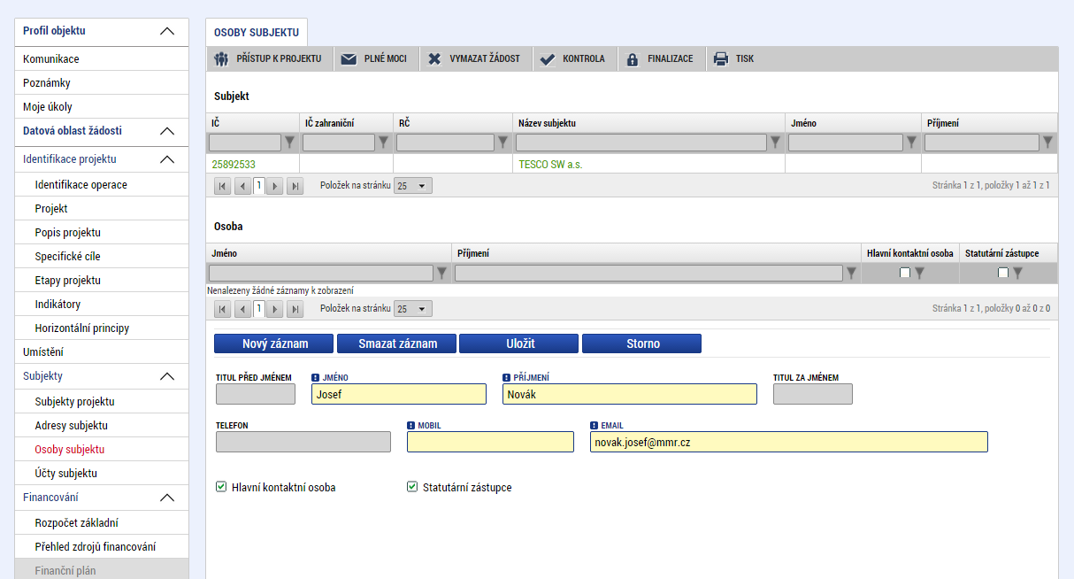Collapse the Identifikace projektu section
The height and width of the screenshot is (579, 1074).
click(x=167, y=160)
